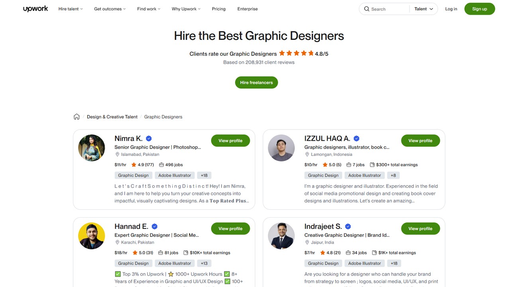This screenshot has height=287, width=510.
Task: Click the +18 skills tag on Indrajeet's card
Action: tap(394, 263)
